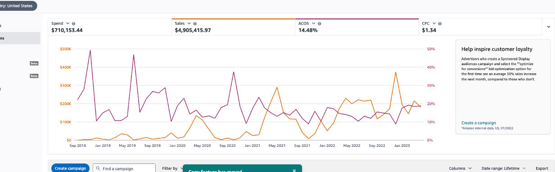Select the ACOS tile showing 14.48%
Image resolution: width=555 pixels, height=172 pixels.
coord(357,27)
